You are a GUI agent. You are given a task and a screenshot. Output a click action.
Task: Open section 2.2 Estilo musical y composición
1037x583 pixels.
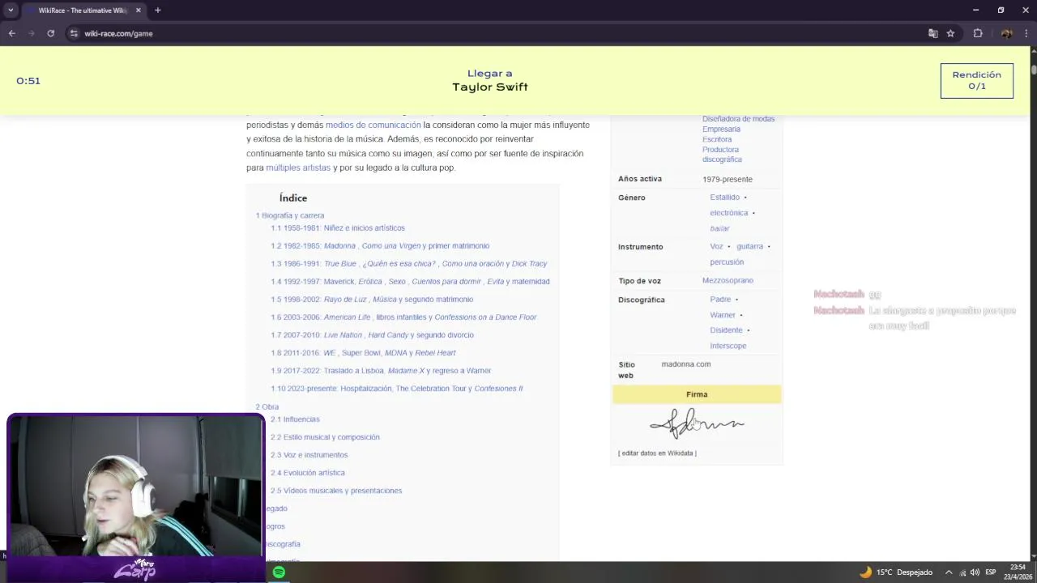click(x=325, y=437)
